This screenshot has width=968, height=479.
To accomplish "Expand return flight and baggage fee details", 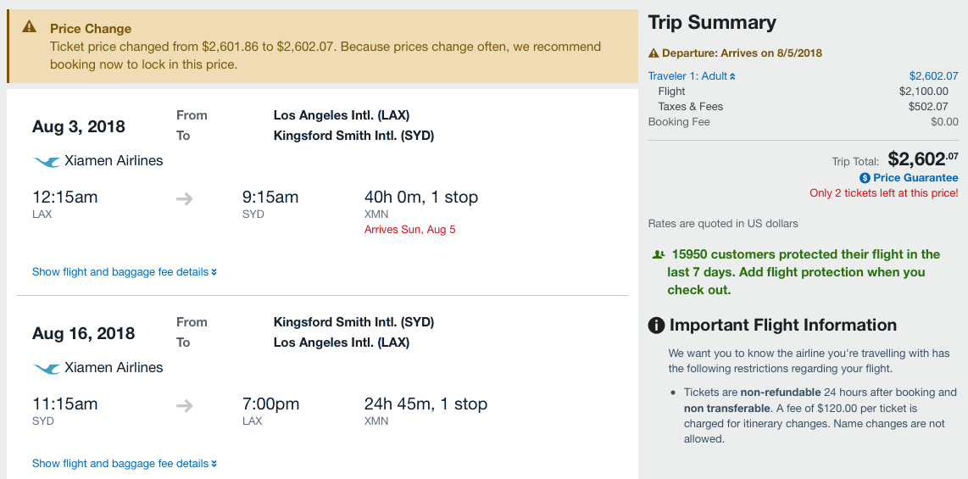I will pyautogui.click(x=125, y=464).
